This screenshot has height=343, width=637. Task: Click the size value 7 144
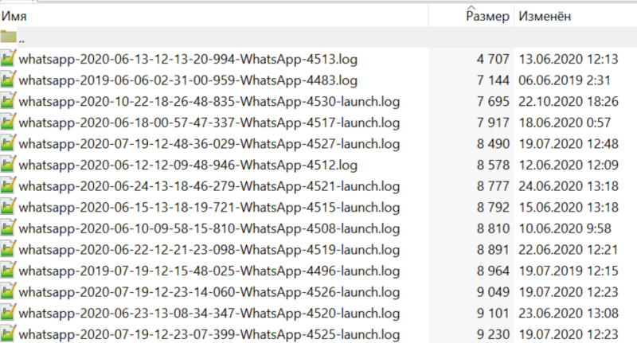coord(493,80)
